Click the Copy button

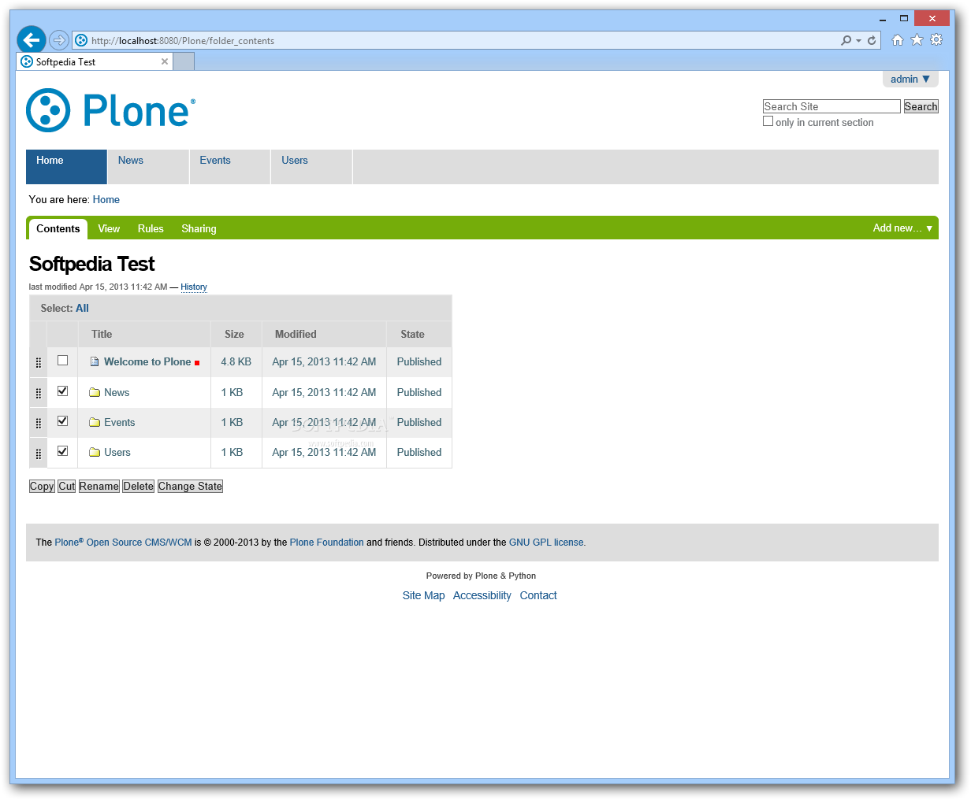42,486
